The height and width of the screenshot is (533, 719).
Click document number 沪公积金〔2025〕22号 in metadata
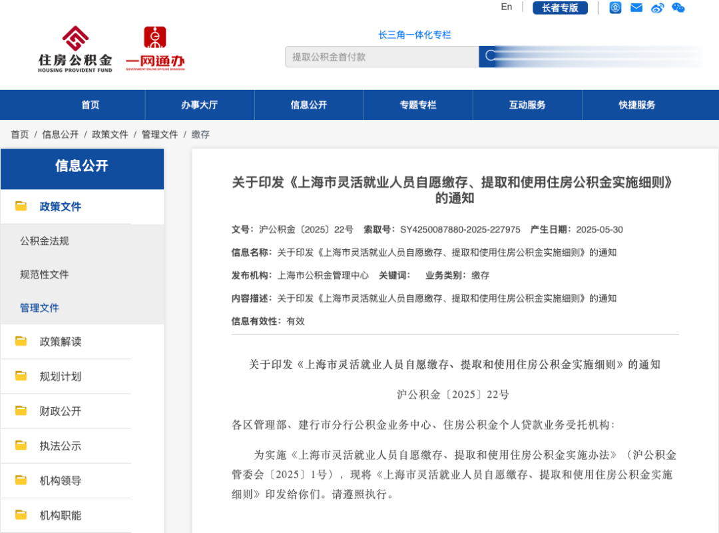click(306, 230)
